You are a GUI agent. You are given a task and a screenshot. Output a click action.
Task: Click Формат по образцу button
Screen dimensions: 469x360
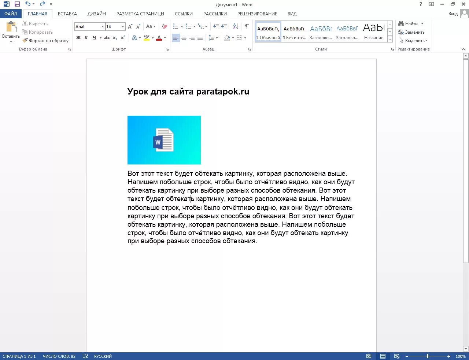coord(45,41)
